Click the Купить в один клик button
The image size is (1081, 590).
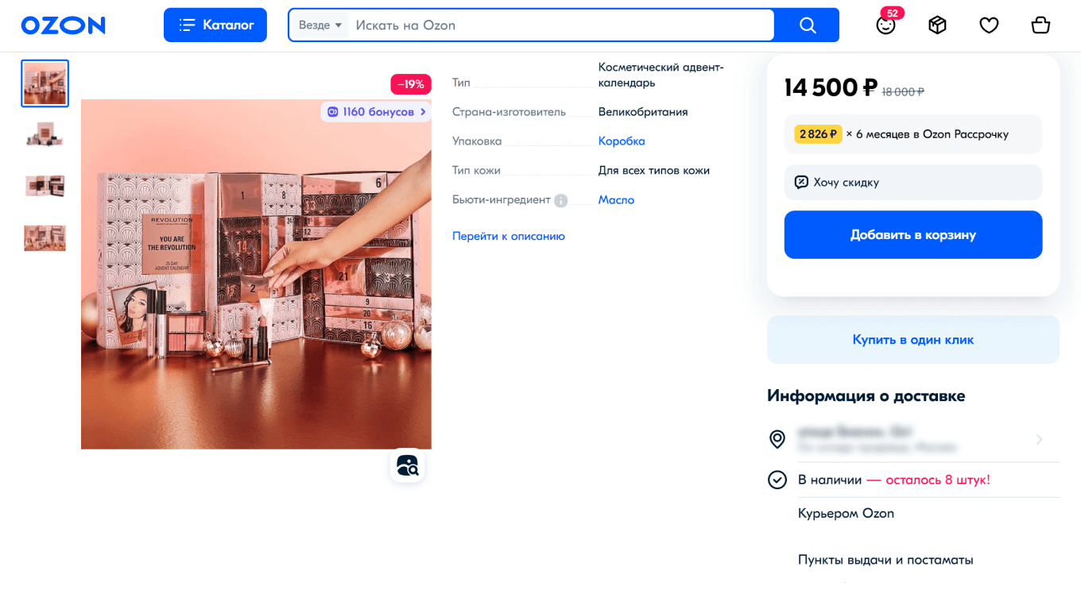click(912, 339)
